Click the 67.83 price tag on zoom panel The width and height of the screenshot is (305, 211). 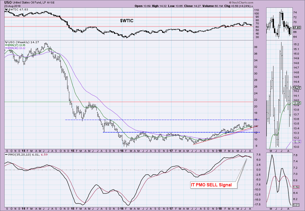pyautogui.click(x=297, y=28)
